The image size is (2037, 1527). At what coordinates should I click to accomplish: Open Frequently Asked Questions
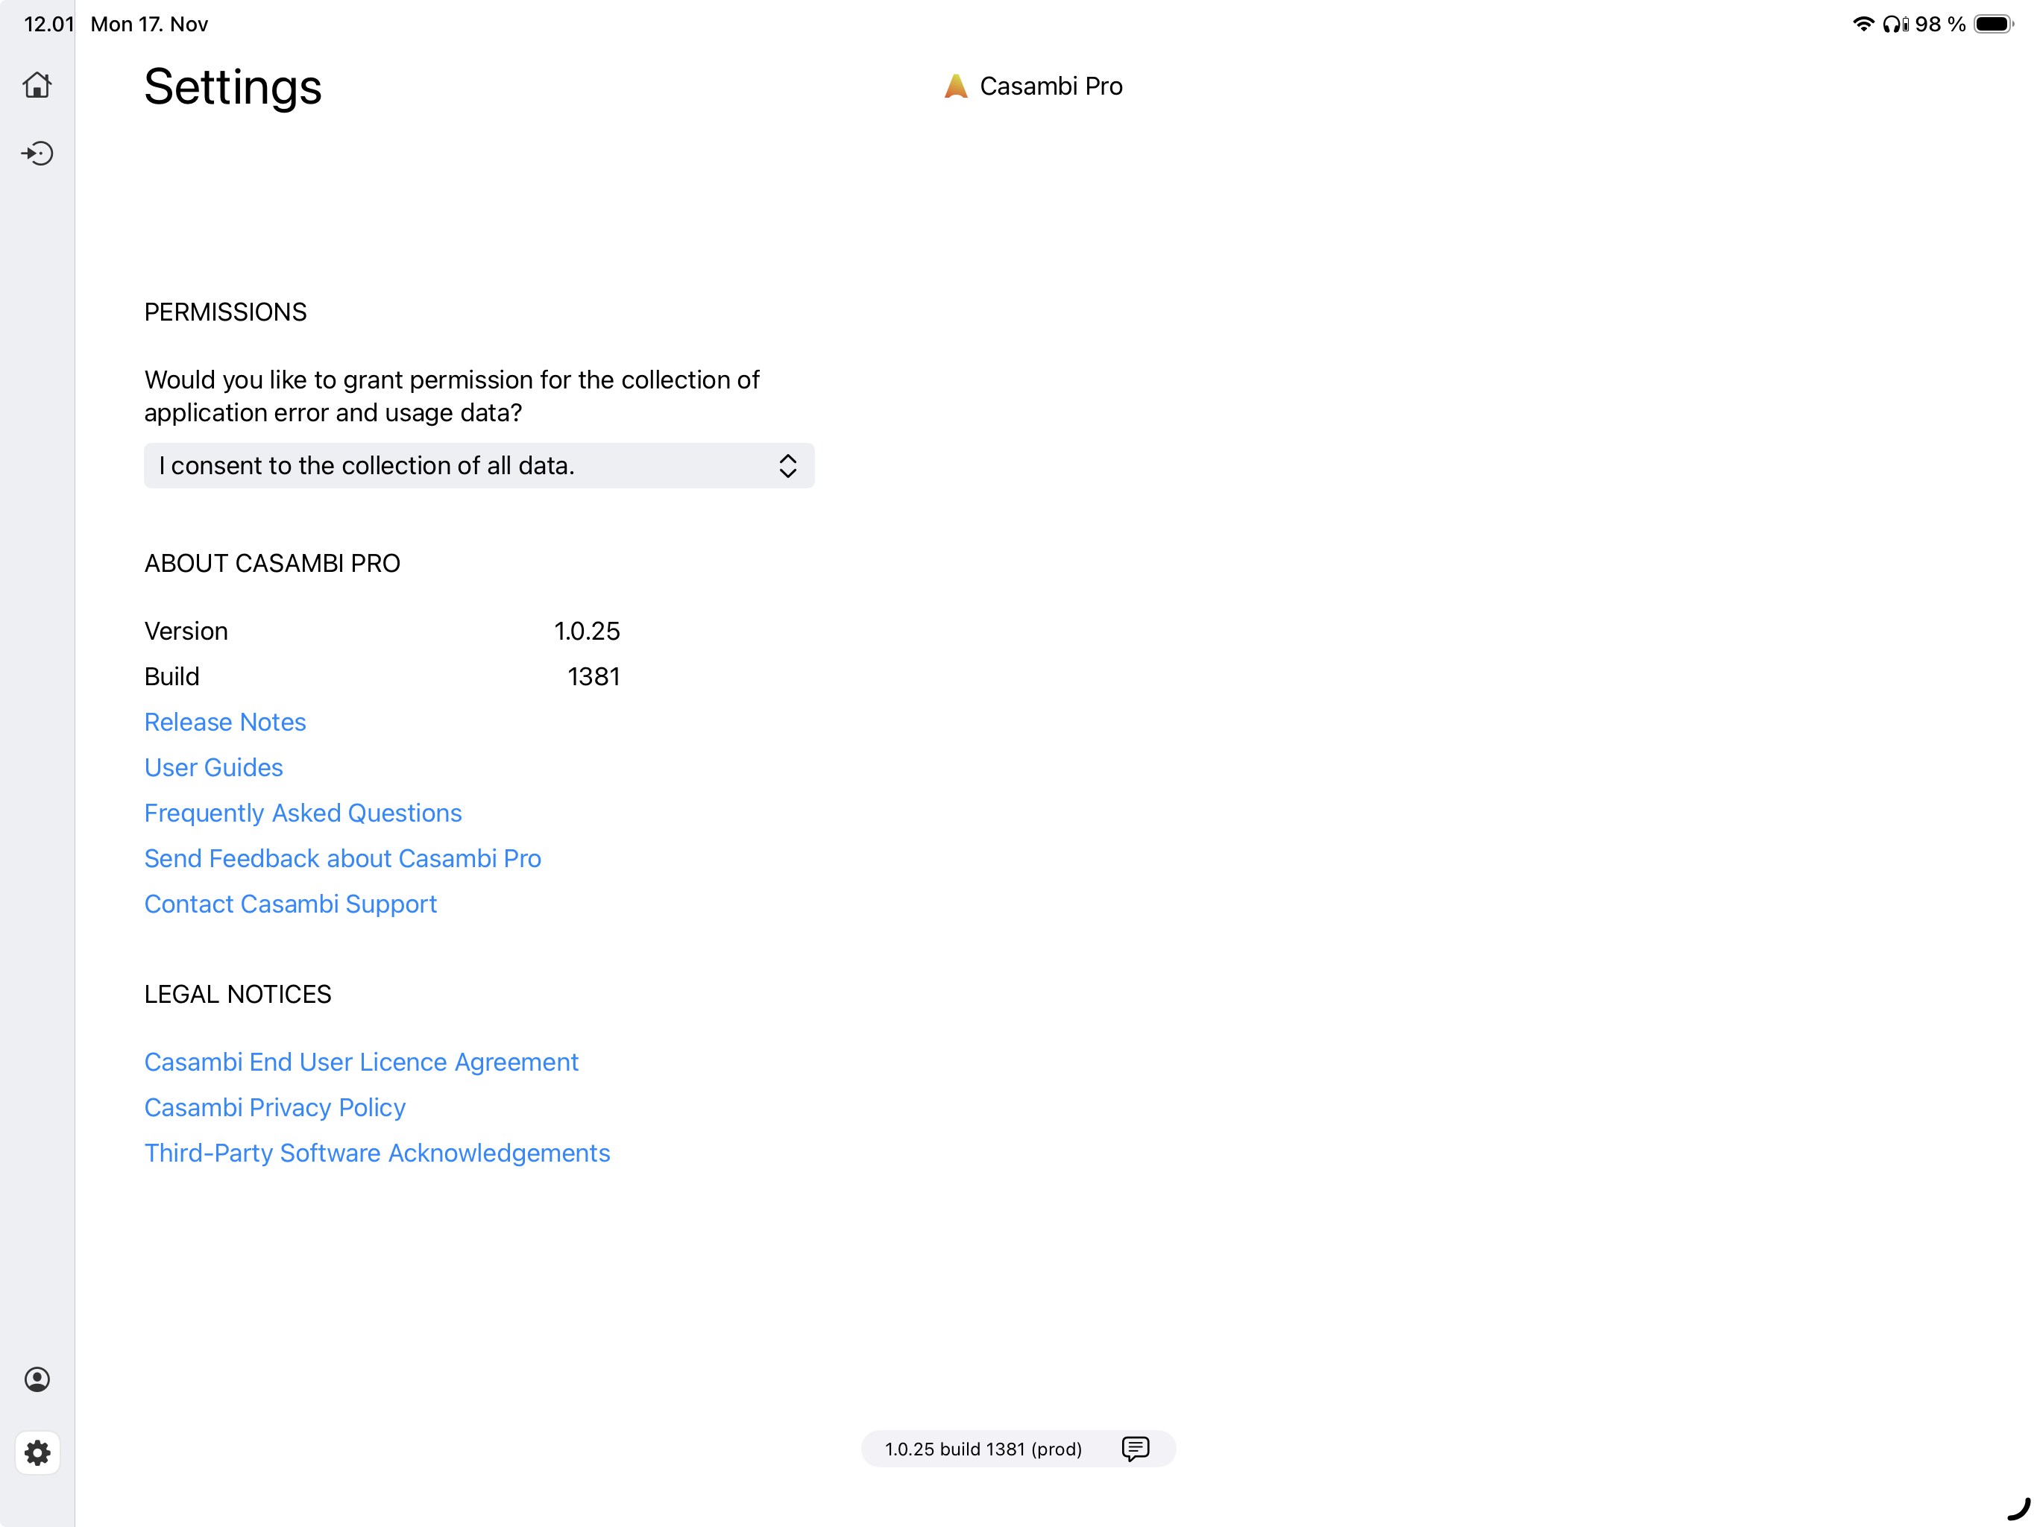[303, 812]
